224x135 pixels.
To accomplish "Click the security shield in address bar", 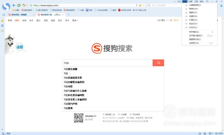I will point(31,6).
